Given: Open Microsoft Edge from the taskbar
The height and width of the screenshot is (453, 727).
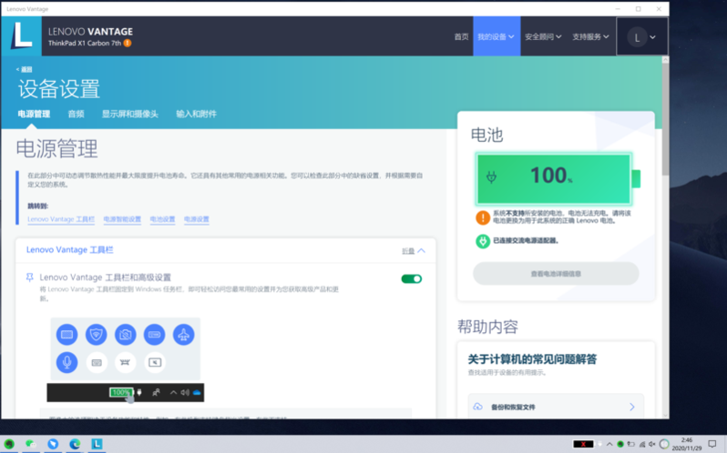Looking at the screenshot, I should point(75,444).
